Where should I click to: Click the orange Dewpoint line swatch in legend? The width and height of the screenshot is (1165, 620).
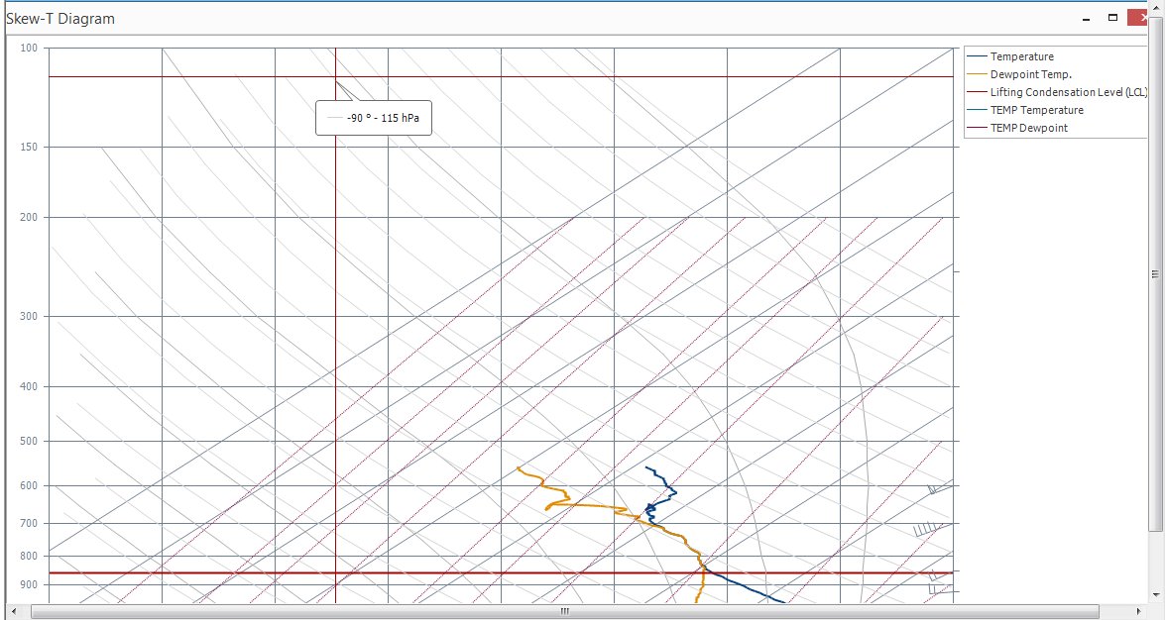977,74
